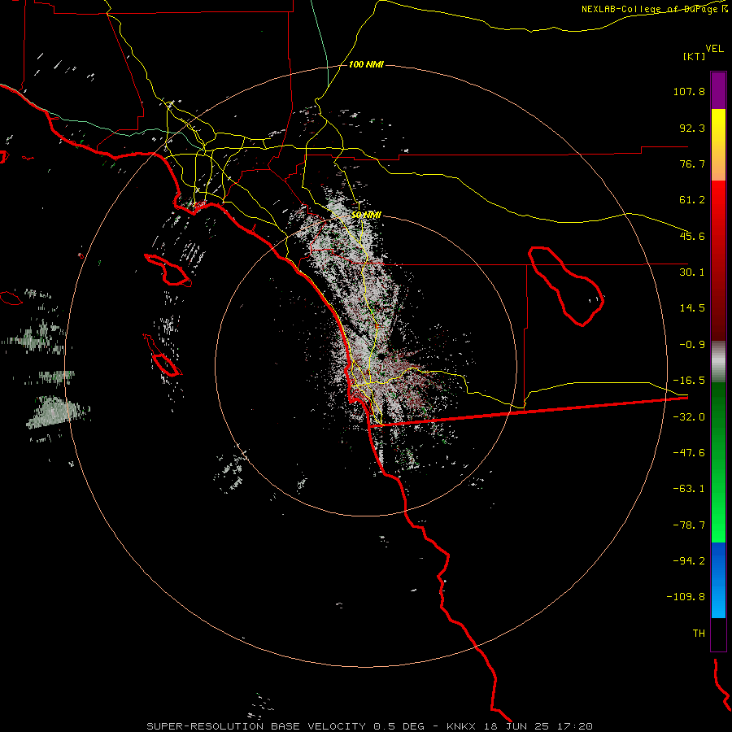Click the 100 NMI range ring label
Screen dimensions: 732x732
pos(366,64)
